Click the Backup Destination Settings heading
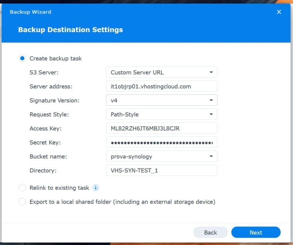Image resolution: width=293 pixels, height=245 pixels. (70, 30)
